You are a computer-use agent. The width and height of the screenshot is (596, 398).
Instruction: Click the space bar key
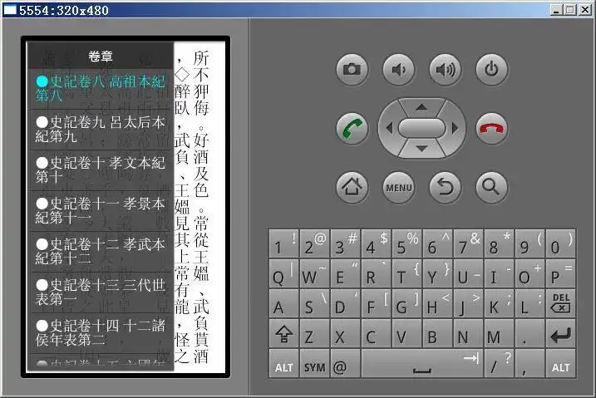coord(422,364)
